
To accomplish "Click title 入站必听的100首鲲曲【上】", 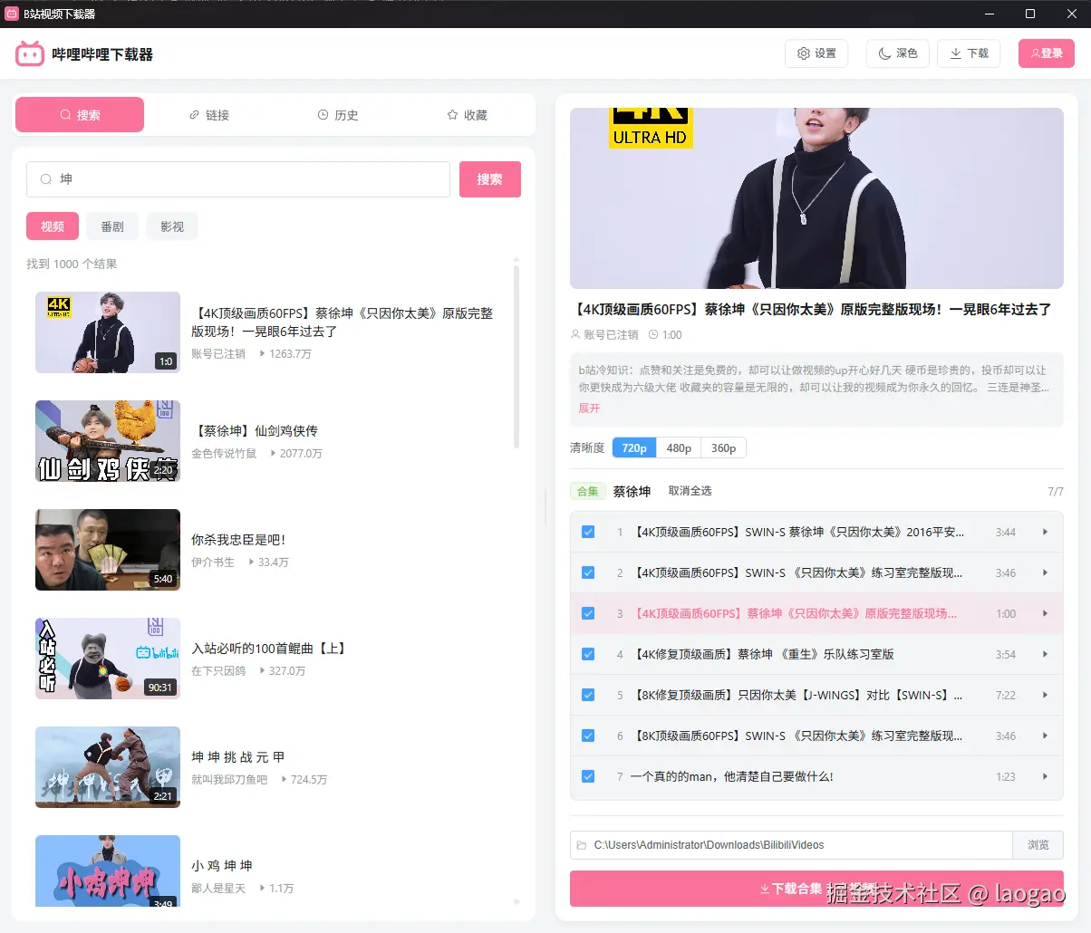I will (x=268, y=649).
